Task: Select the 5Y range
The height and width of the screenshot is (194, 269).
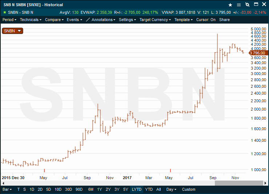Action: (x=126, y=189)
